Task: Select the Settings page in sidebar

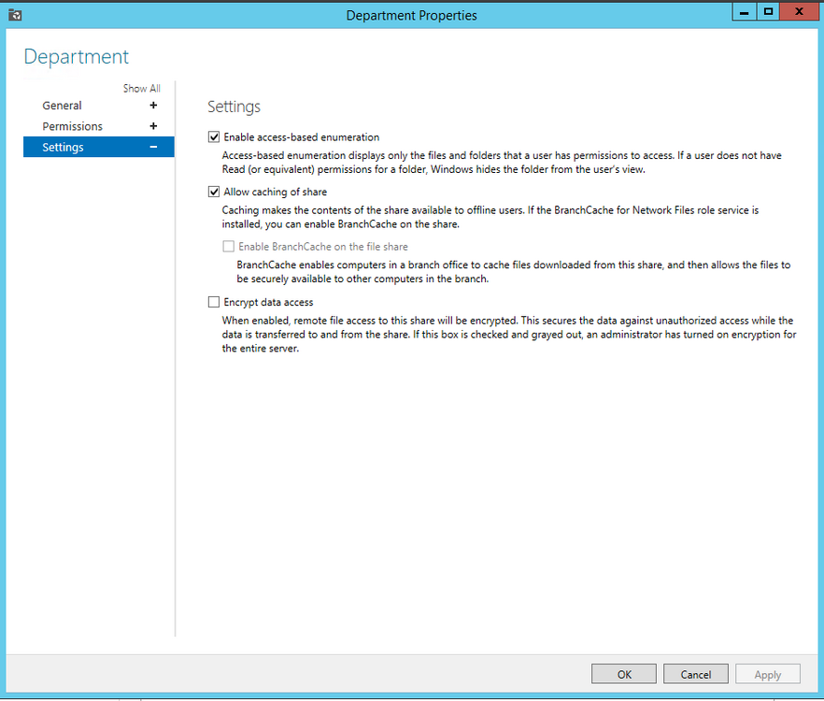Action: pyautogui.click(x=99, y=147)
